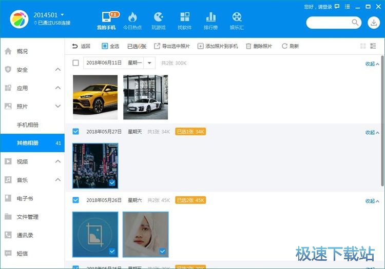385x269 pixels.
Task: Click the 通讯录 phone contacts icon
Action: coord(8,235)
